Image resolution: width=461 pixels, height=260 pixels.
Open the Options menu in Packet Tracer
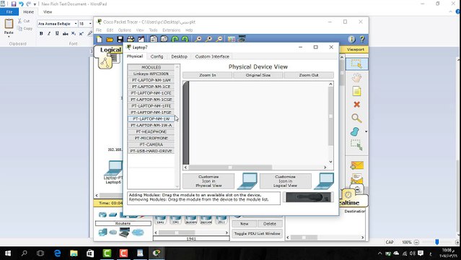[x=125, y=30]
